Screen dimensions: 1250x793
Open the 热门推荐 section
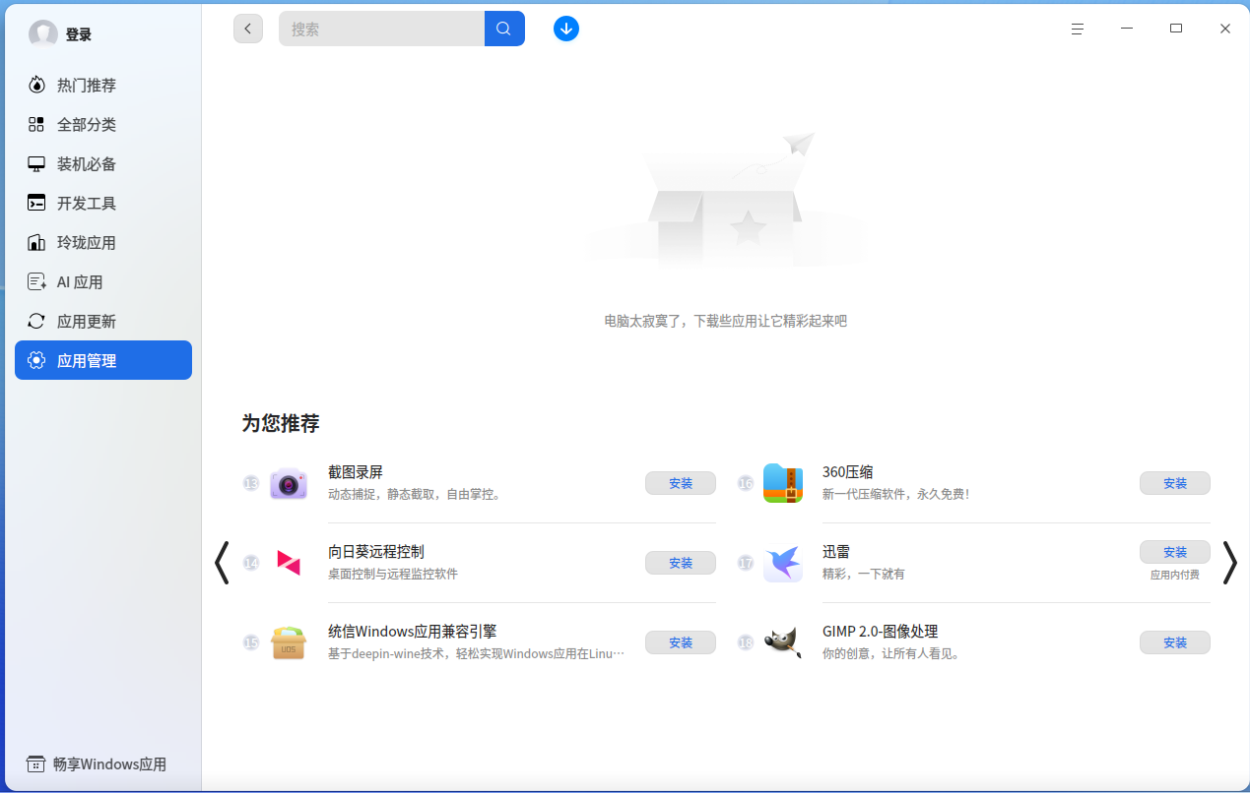point(103,86)
